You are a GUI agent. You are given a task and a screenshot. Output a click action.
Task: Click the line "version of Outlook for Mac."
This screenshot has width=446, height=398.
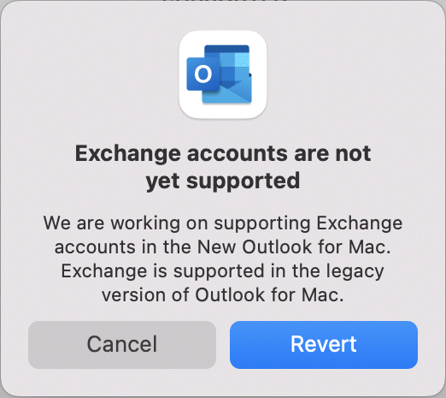[223, 294]
